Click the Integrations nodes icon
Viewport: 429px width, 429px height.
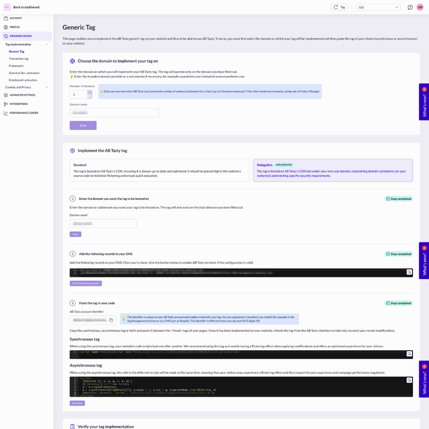tap(6, 104)
